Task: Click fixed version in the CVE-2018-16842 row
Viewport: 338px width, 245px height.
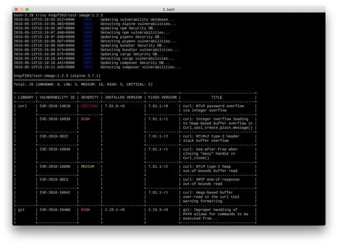Action: (x=158, y=192)
